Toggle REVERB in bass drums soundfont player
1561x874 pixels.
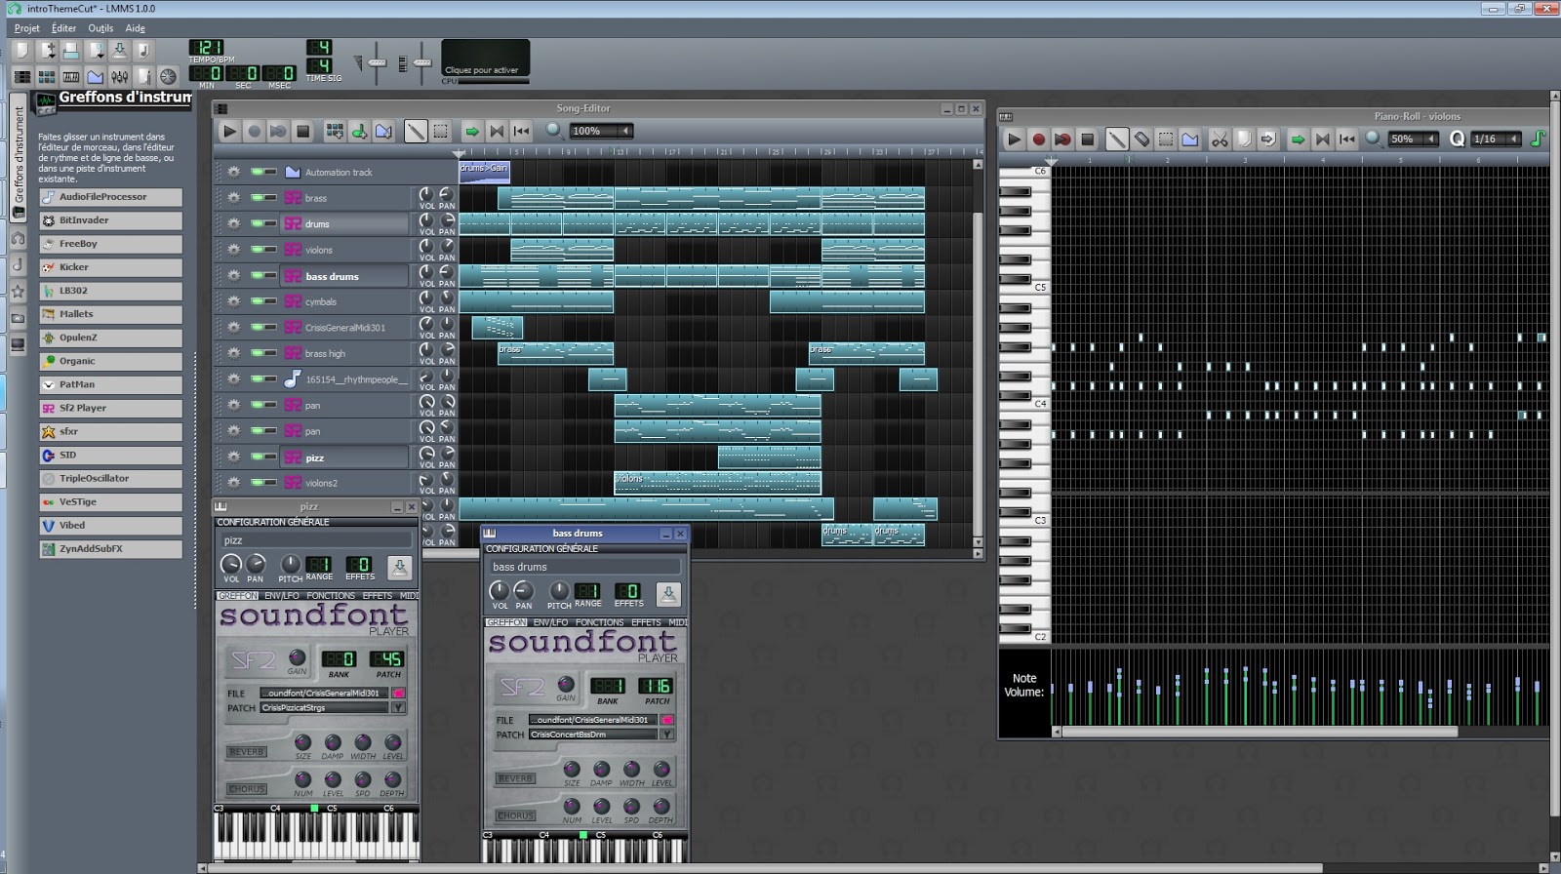(x=515, y=778)
